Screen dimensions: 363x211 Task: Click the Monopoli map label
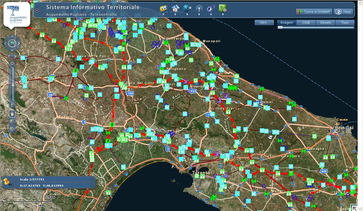click(212, 41)
